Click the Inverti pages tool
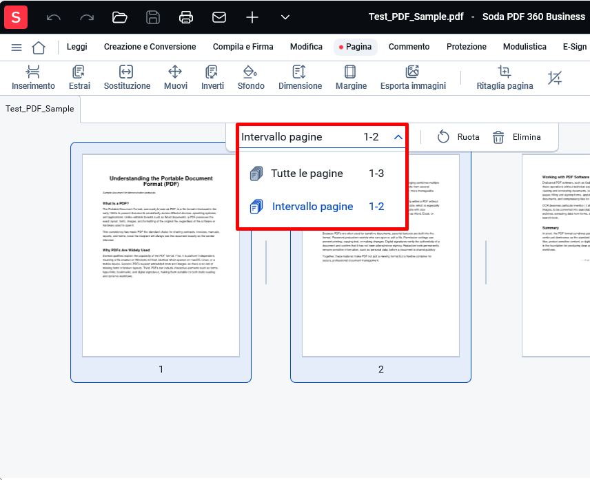590x480 pixels. [x=212, y=78]
